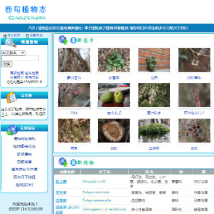Open the reddish grass spike photo thumbnail

pyautogui.click(x=194, y=95)
